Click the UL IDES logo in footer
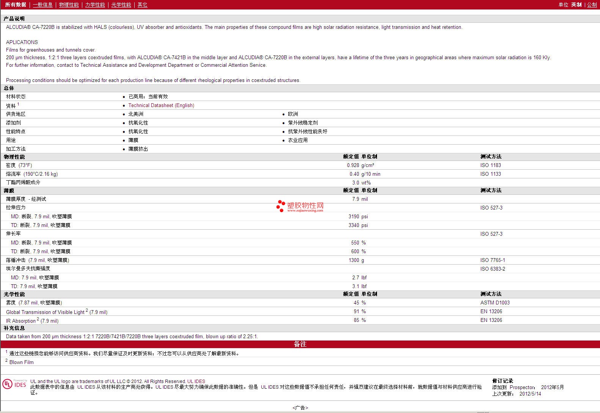Screen dimensions: 600x413 pyautogui.click(x=15, y=384)
